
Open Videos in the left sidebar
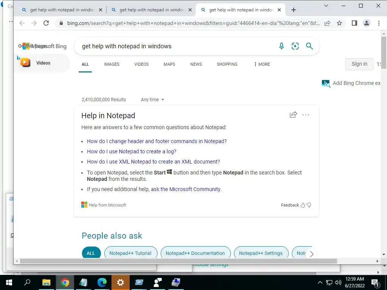point(42,63)
